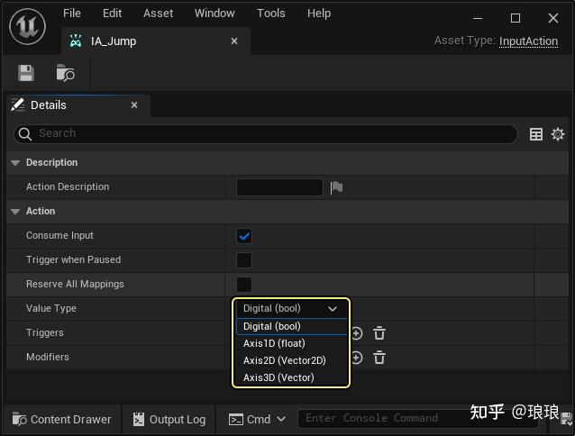Open the File menu
575x436 pixels.
72,14
